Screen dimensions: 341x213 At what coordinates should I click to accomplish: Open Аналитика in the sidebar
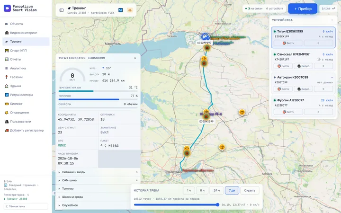point(26,68)
